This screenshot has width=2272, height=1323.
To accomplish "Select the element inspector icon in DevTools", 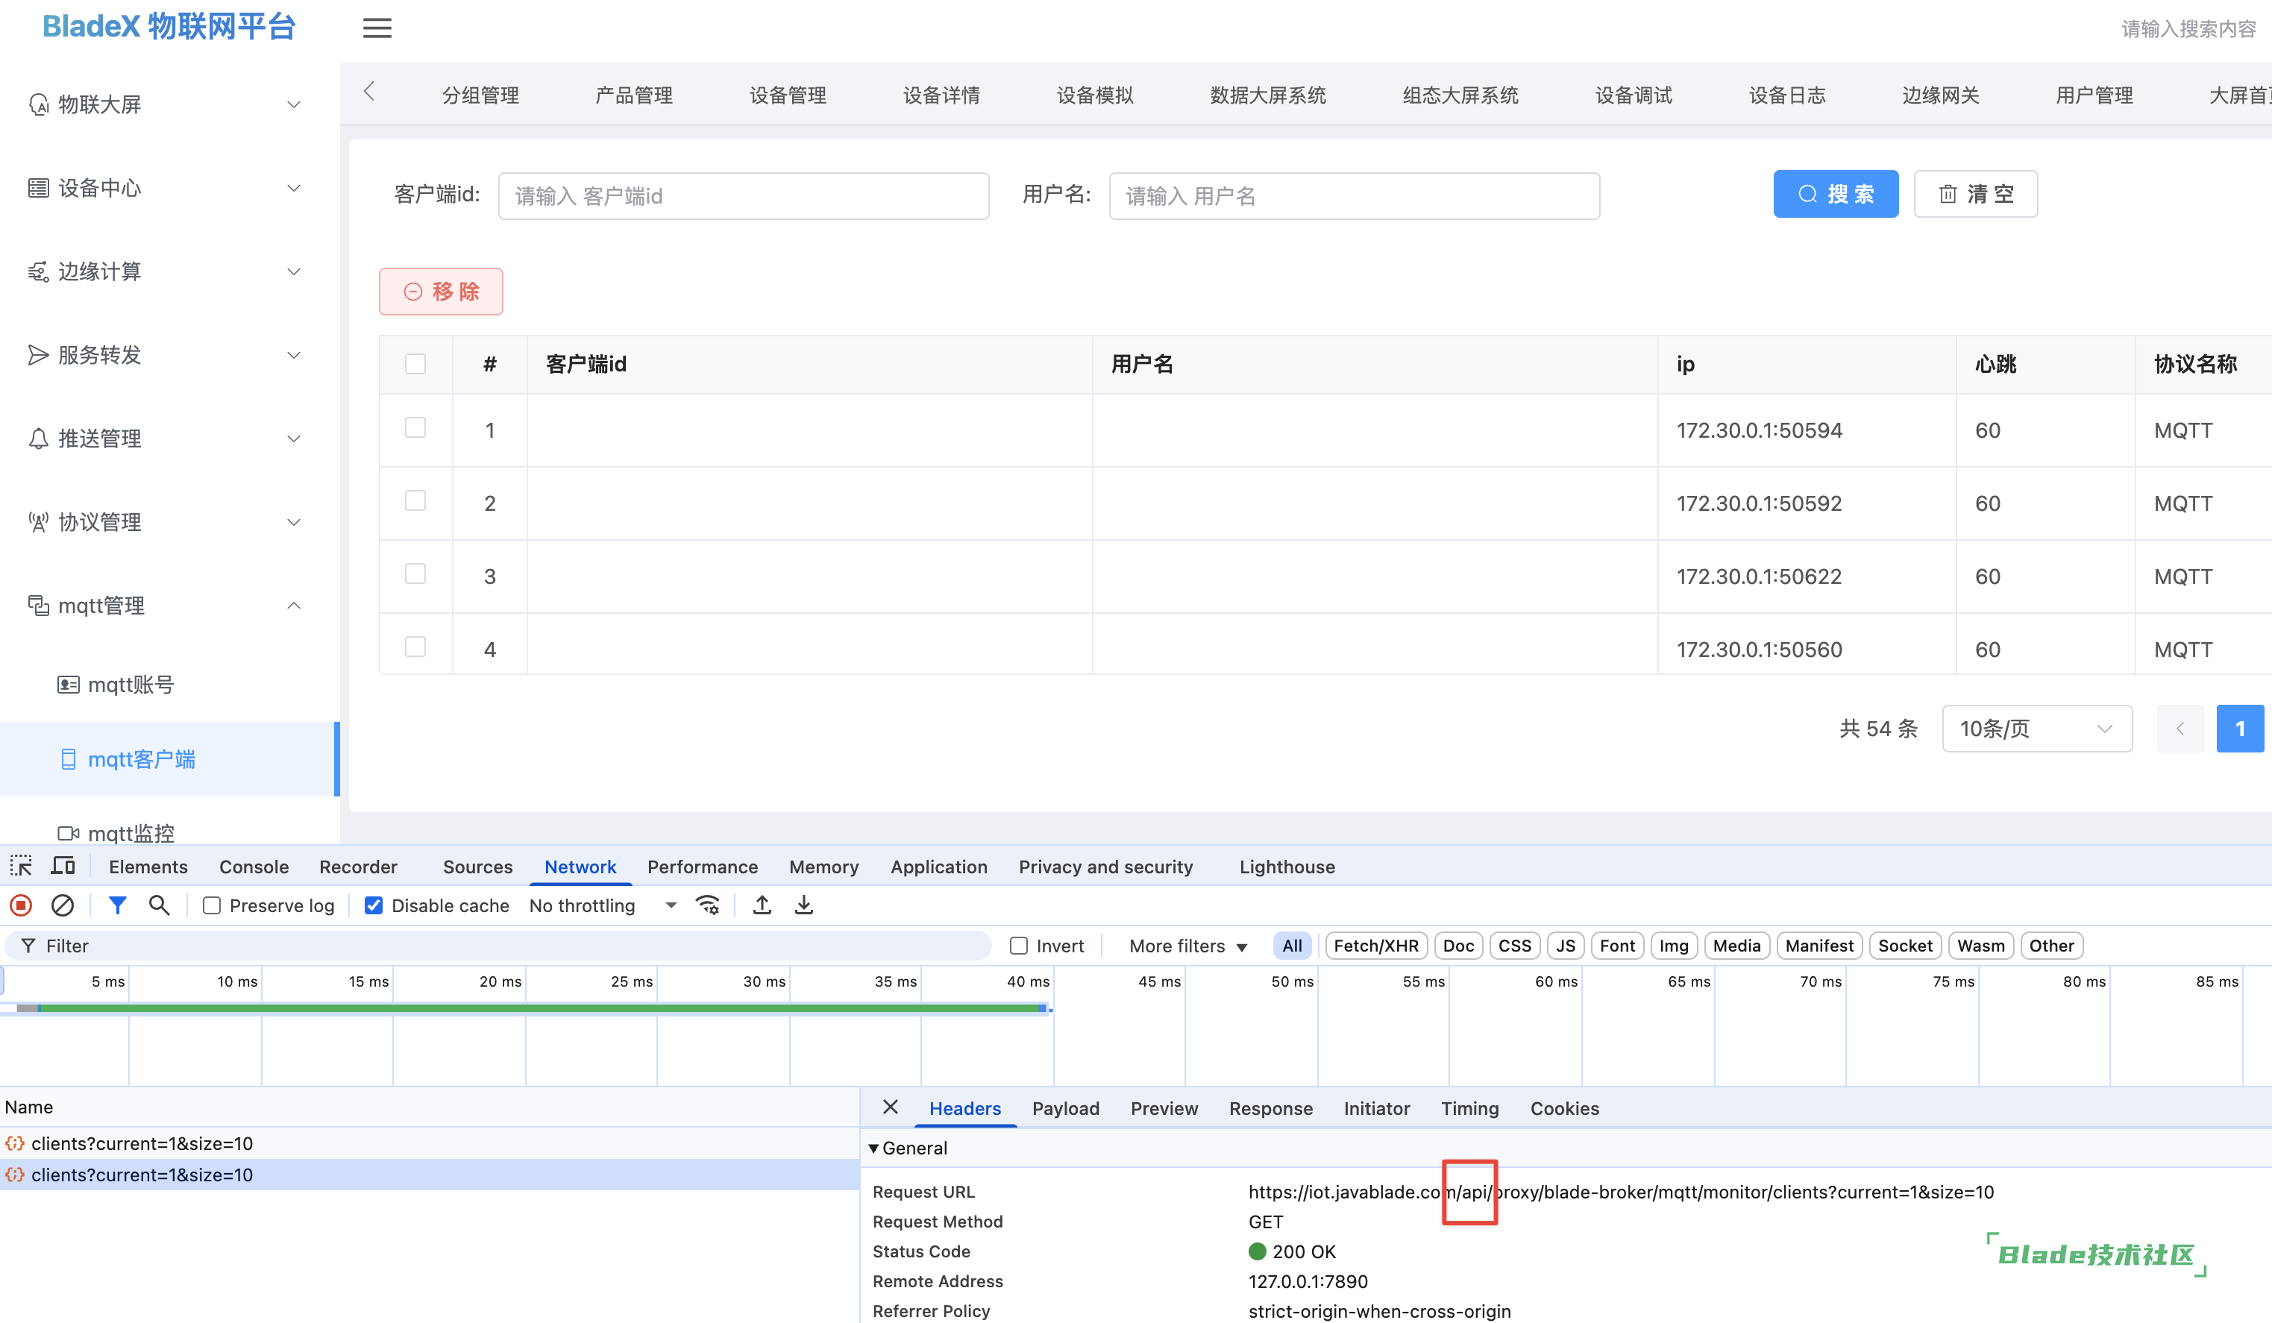I will (x=21, y=866).
